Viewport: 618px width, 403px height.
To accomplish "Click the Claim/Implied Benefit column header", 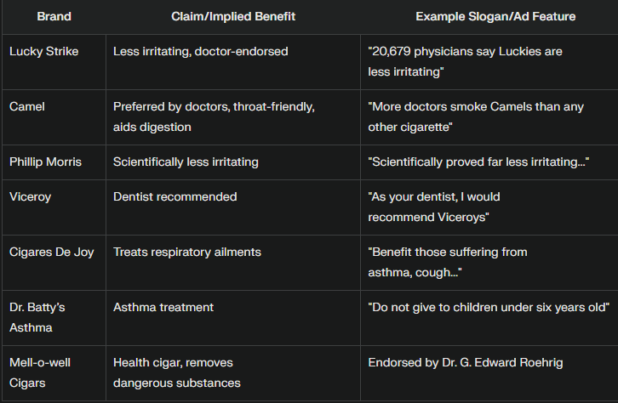I will 233,16.
